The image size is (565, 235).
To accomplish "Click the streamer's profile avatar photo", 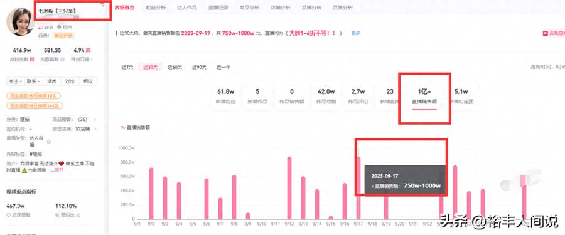I will 20,21.
